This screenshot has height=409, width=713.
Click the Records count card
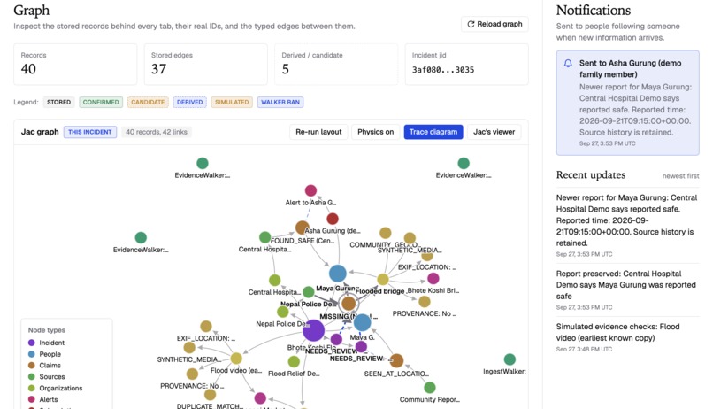75,64
